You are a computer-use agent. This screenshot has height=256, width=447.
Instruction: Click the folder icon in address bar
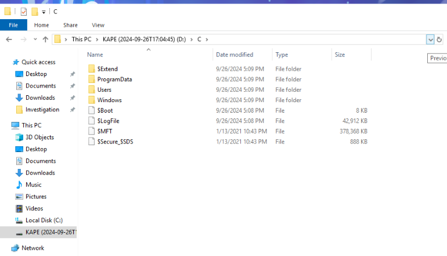pos(57,39)
